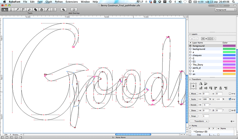The width and height of the screenshot is (238, 139).
Task: Activate the background layer radio button
Action: click(x=190, y=49)
